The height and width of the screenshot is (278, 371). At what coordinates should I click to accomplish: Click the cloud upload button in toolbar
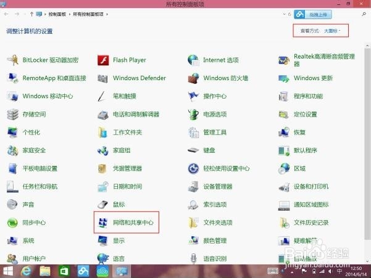click(x=313, y=14)
